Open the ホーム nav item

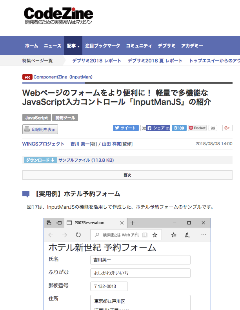[31, 46]
